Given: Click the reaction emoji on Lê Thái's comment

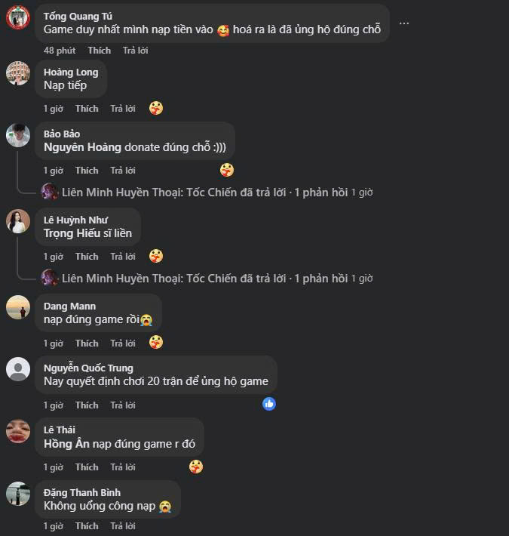Looking at the screenshot, I should 195,467.
